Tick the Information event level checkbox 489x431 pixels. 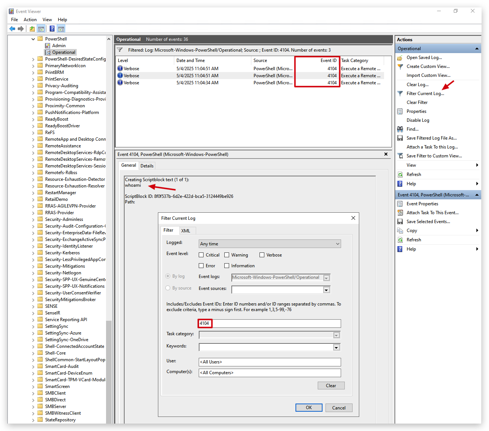pos(227,266)
